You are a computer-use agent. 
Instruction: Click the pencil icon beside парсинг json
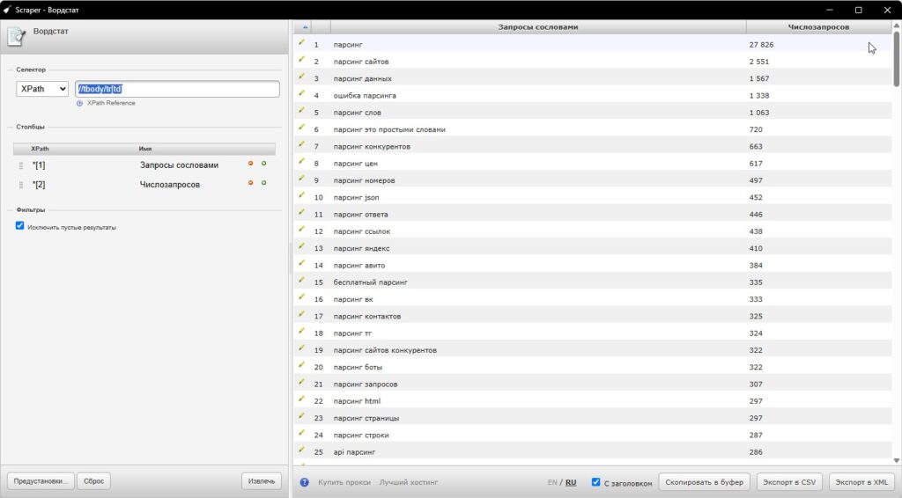tap(301, 196)
